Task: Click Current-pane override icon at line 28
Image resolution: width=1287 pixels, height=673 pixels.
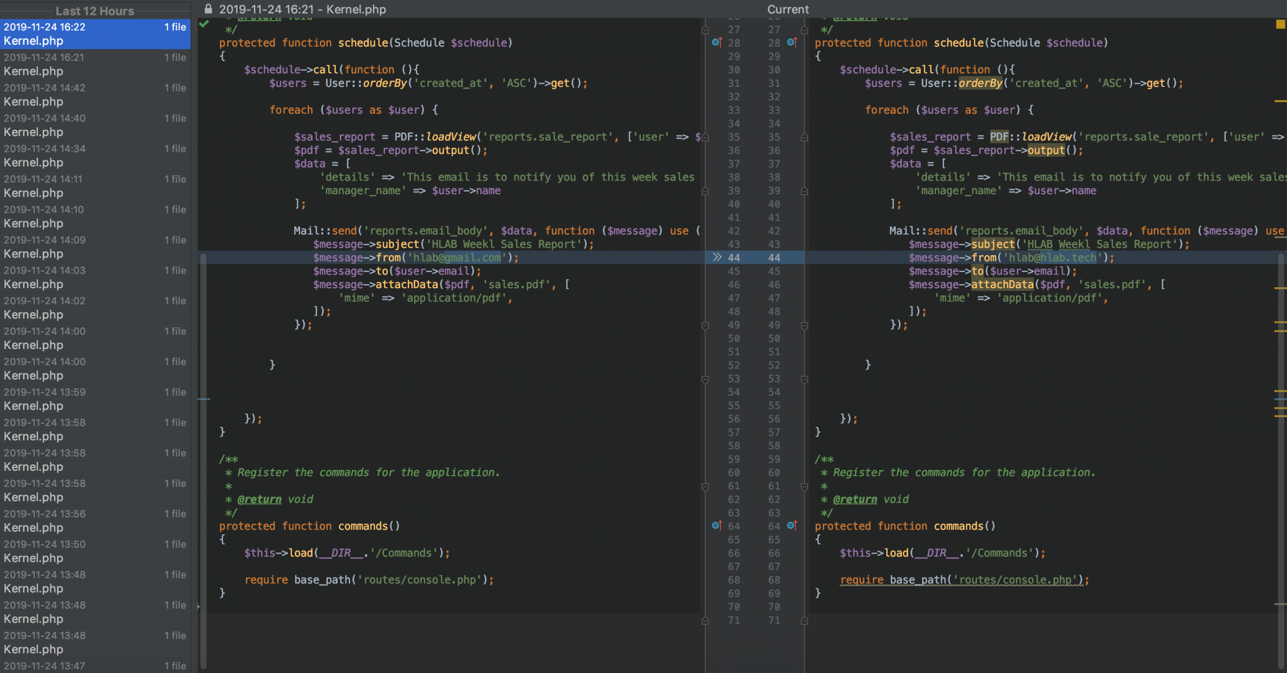Action: point(792,43)
